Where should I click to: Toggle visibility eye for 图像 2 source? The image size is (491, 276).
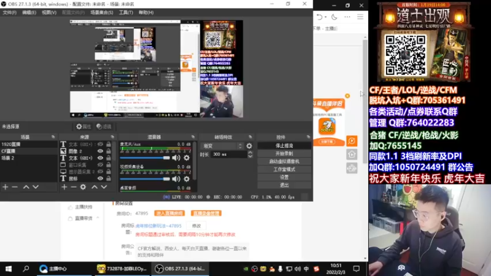click(100, 151)
